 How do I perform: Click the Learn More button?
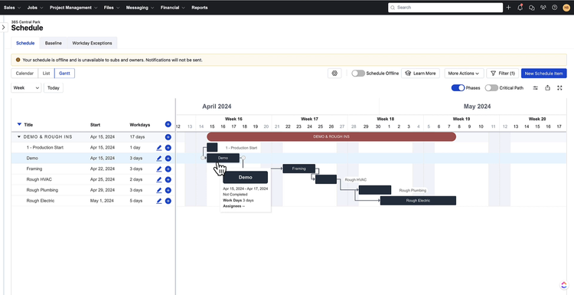420,74
